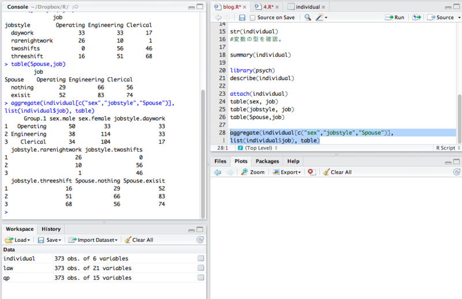Click grid icon for individual dataset row
The width and height of the screenshot is (462, 299).
[200, 259]
